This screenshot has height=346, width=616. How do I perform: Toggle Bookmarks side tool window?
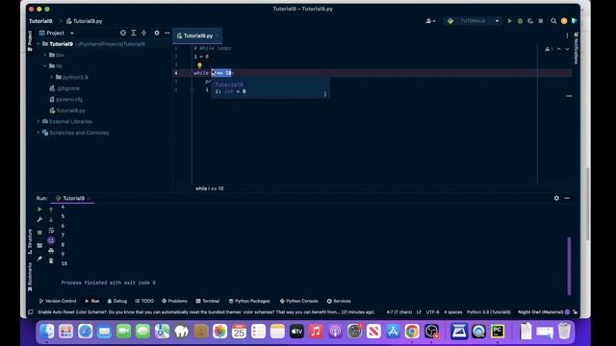coord(30,277)
